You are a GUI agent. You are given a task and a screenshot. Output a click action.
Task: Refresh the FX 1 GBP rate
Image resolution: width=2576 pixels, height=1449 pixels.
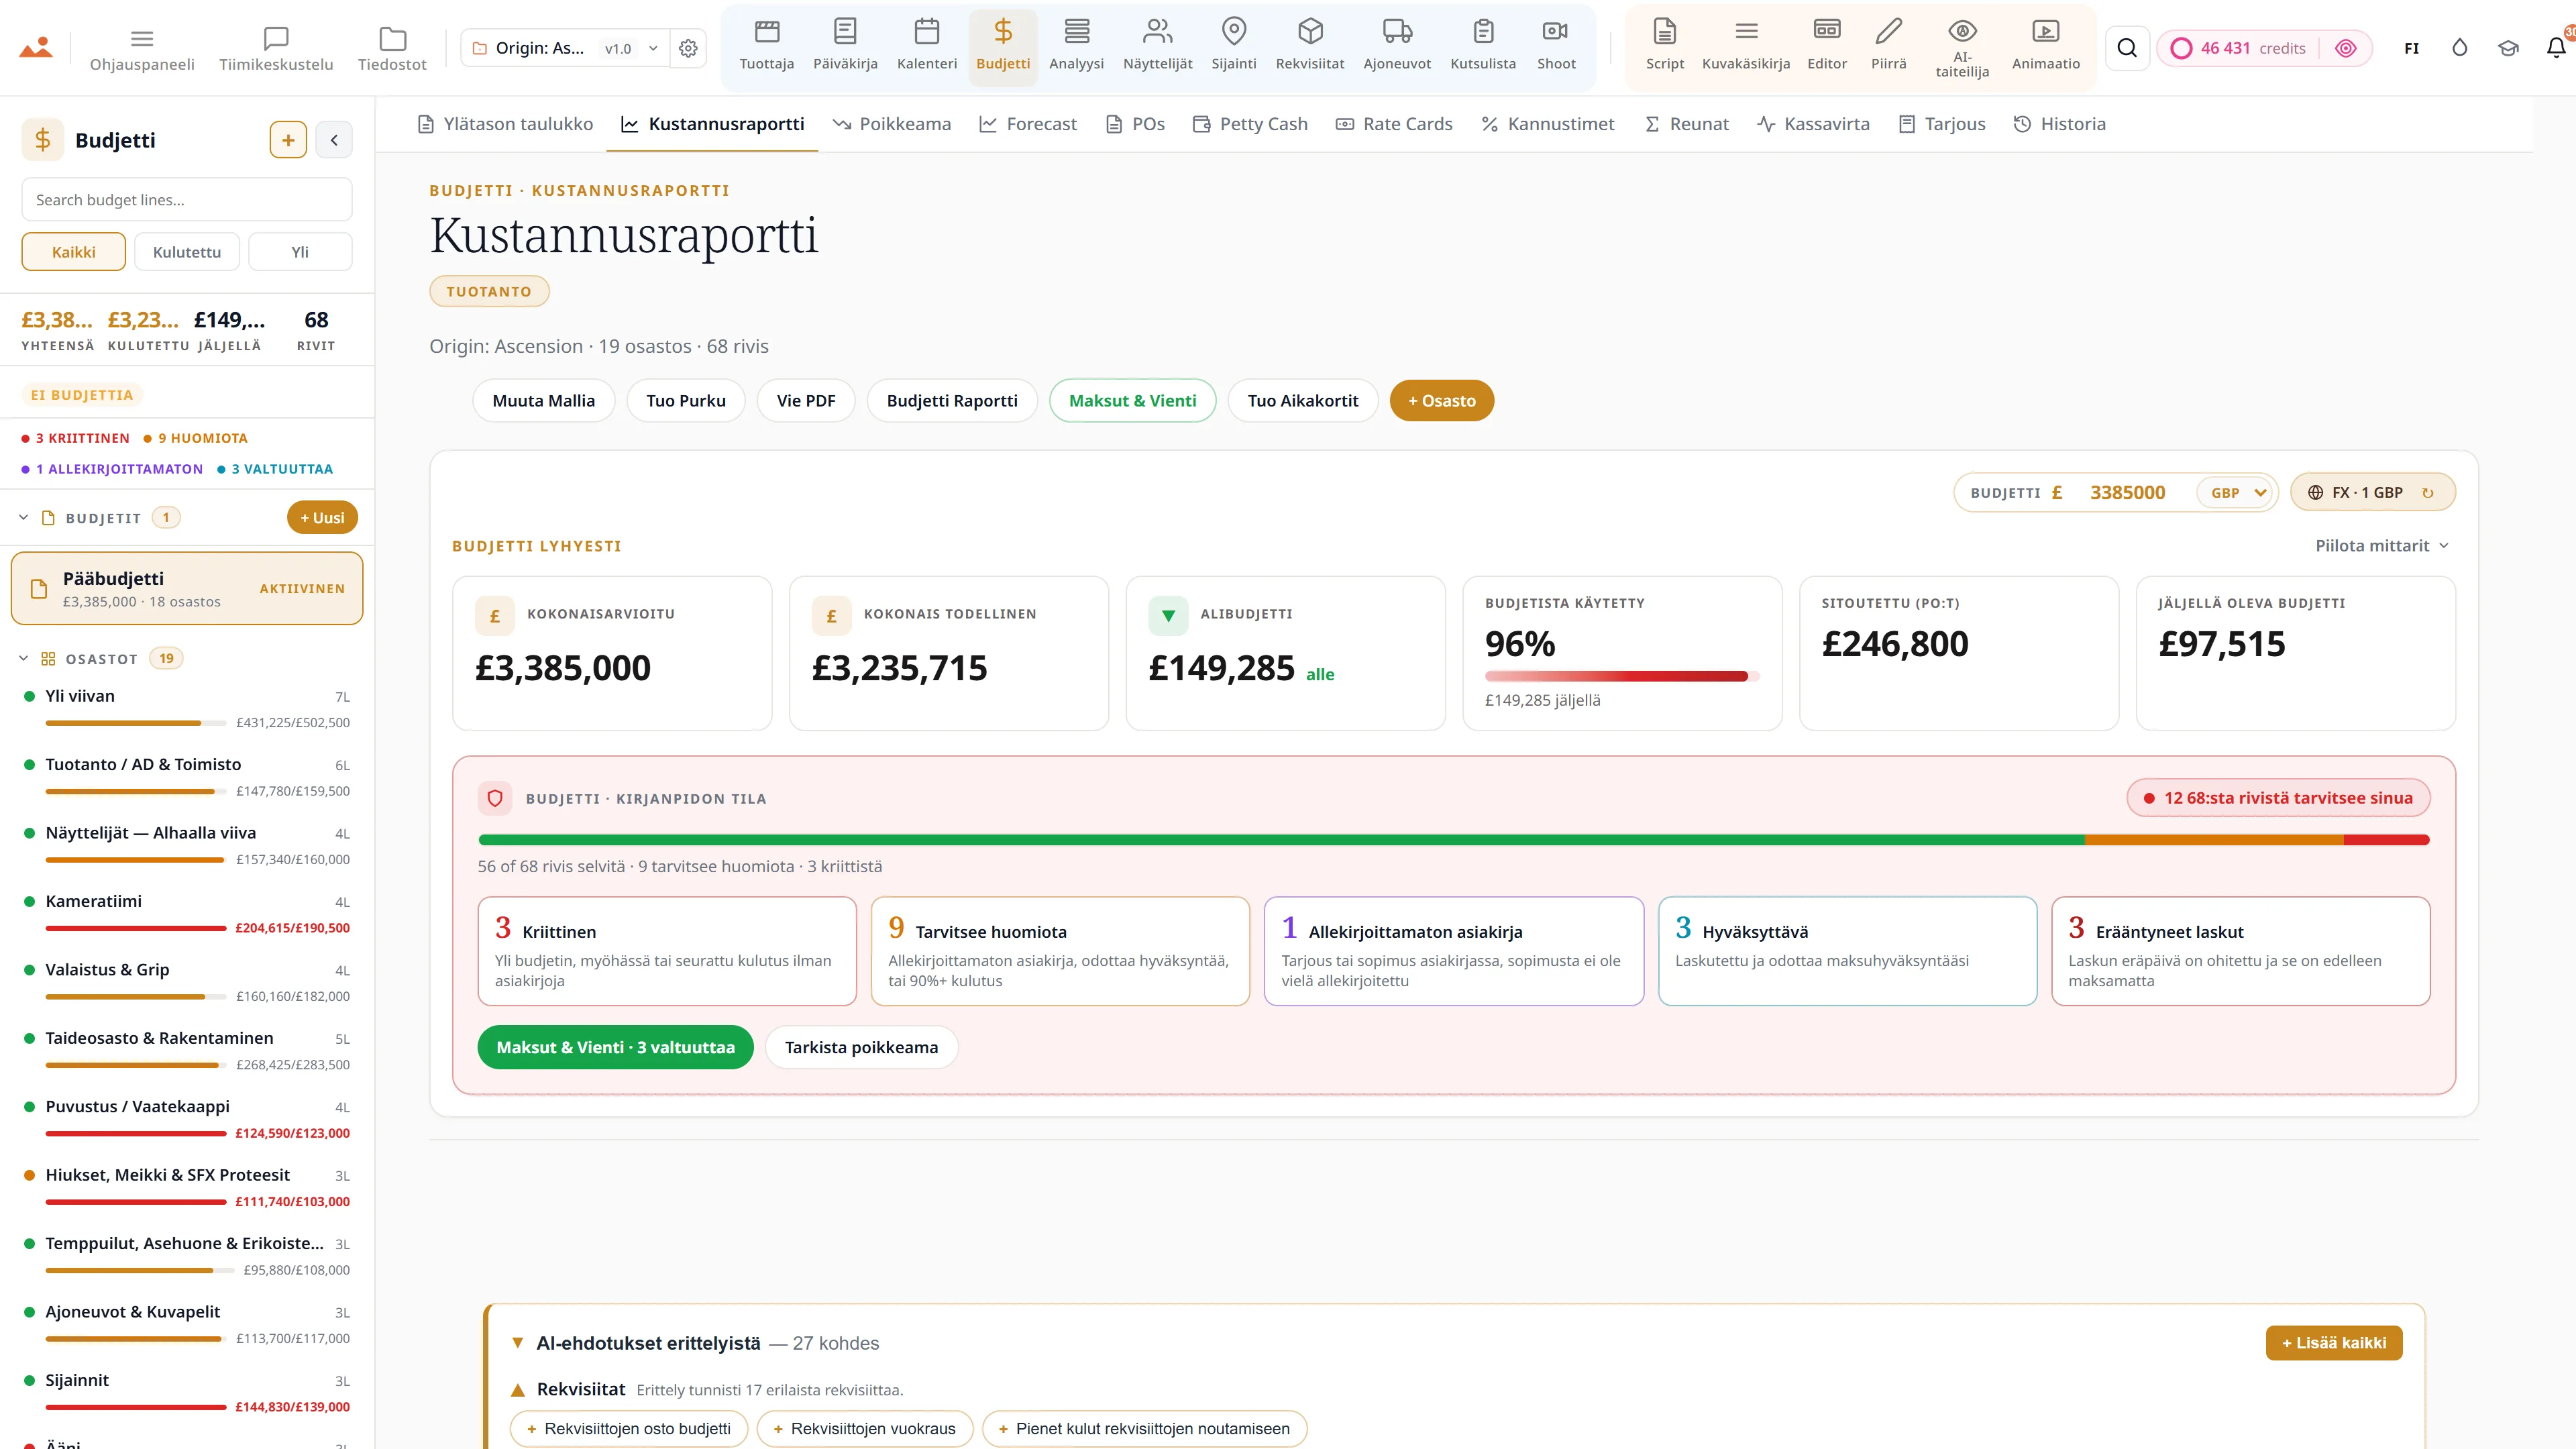tap(2427, 493)
